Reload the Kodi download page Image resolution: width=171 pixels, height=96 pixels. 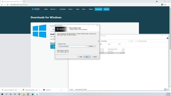pyautogui.click(x=8, y=5)
